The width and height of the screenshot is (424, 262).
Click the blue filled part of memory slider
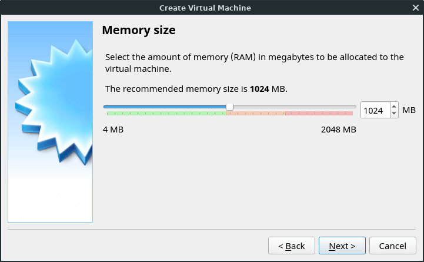pos(165,107)
